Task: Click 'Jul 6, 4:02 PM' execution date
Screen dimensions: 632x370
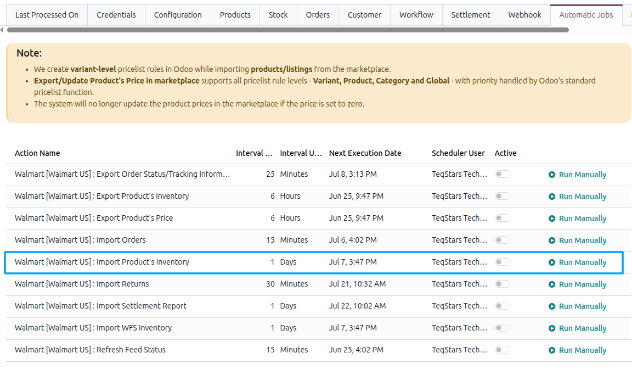Action: click(x=353, y=240)
